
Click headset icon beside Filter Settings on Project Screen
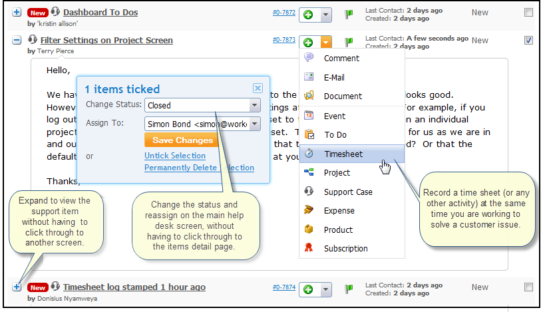coord(32,40)
